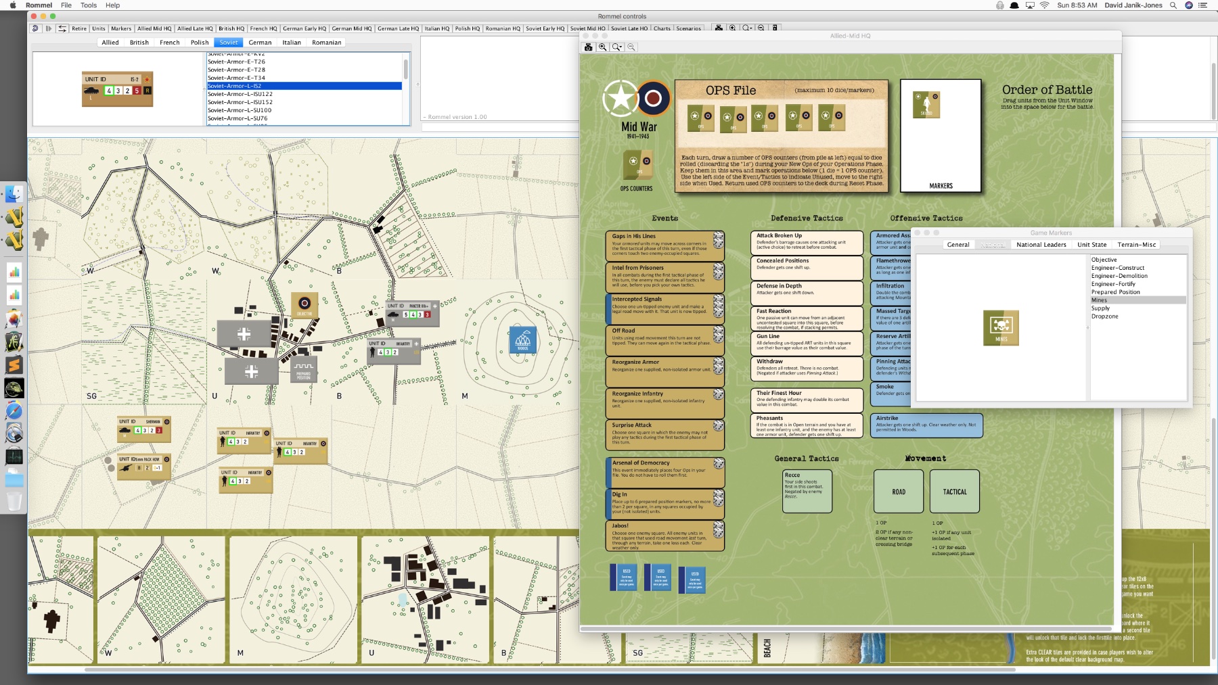This screenshot has height=685, width=1218.
Task: Click the Mines marker thumbnail in Game Markers
Action: tap(1001, 327)
